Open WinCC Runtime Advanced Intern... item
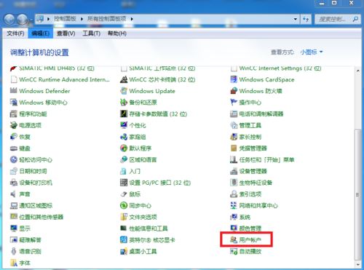This screenshot has width=364, height=270. point(60,79)
